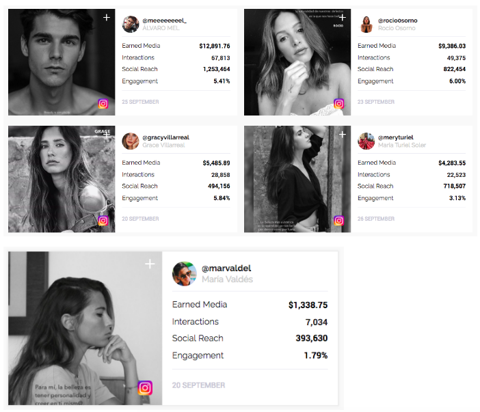This screenshot has height=412, width=480.
Task: Click Instagram icon on Grace Villarreal's photo
Action: pos(103,221)
